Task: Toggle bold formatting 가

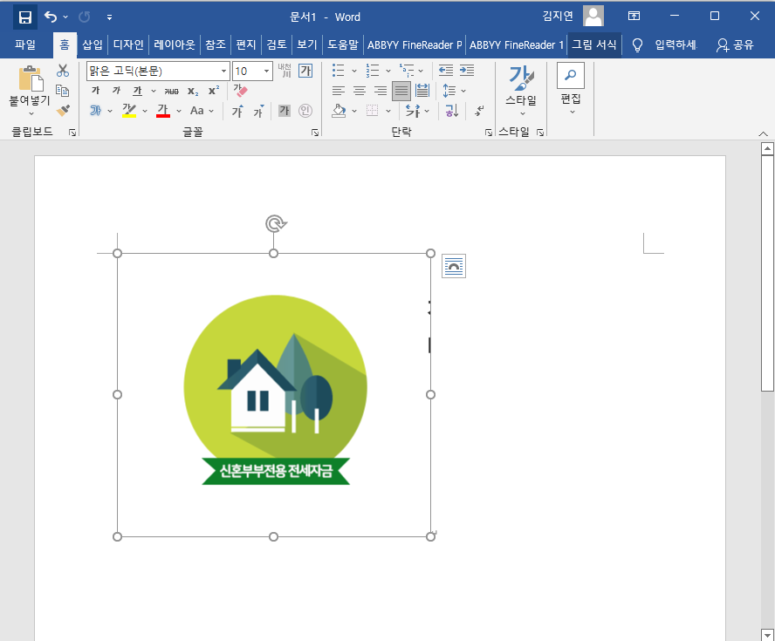Action: pyautogui.click(x=96, y=91)
